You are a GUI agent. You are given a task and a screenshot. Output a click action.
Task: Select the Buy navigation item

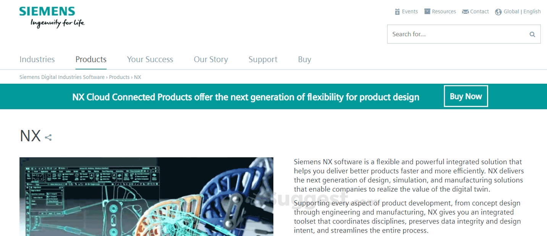pyautogui.click(x=304, y=59)
